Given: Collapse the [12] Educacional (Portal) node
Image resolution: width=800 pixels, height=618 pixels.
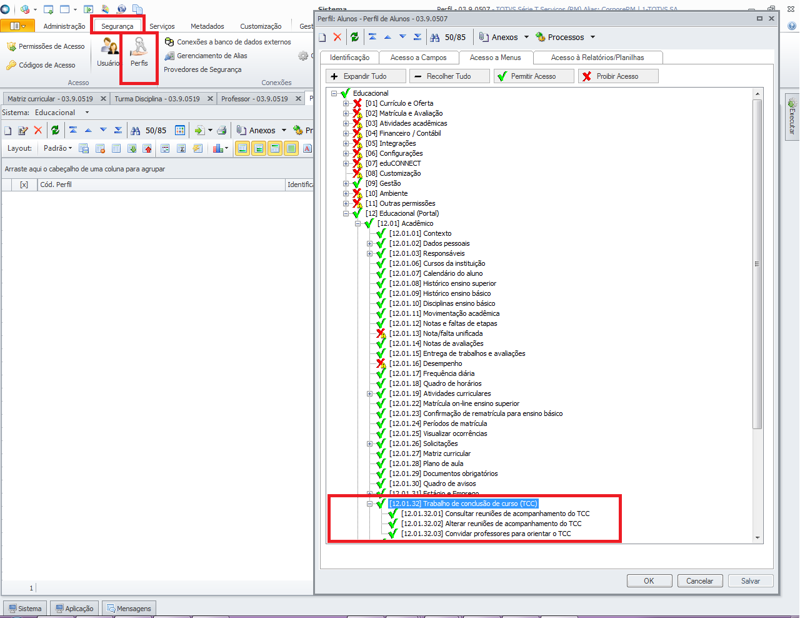Looking at the screenshot, I should [346, 213].
